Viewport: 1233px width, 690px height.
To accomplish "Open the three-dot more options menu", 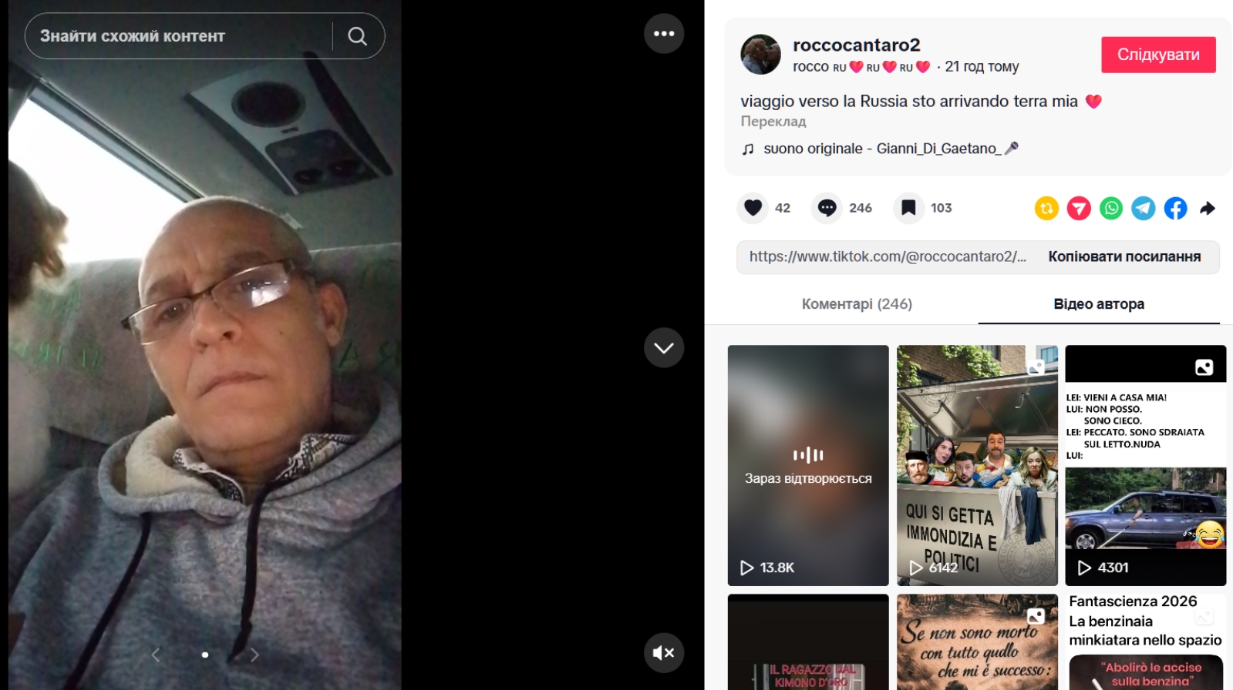I will (664, 34).
